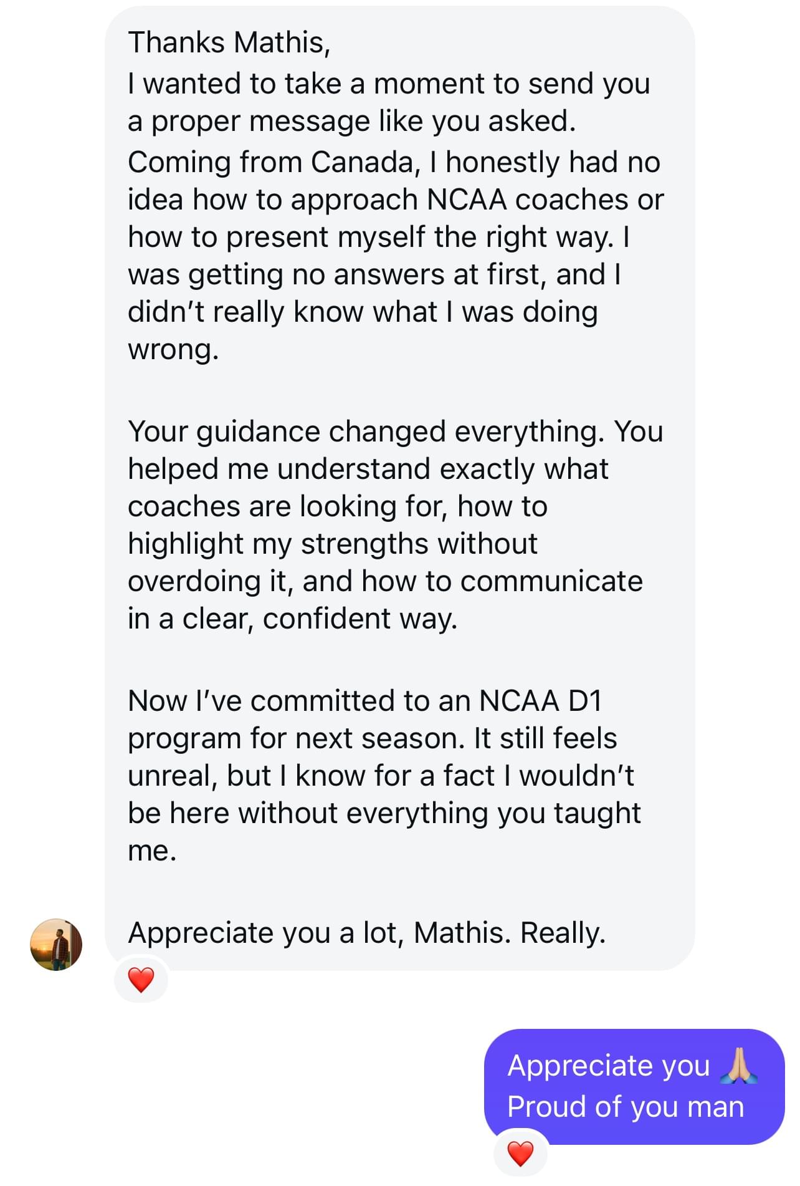Click the "highlight my strengths without" line
Screen dimensions: 800x1186
pos(332,543)
